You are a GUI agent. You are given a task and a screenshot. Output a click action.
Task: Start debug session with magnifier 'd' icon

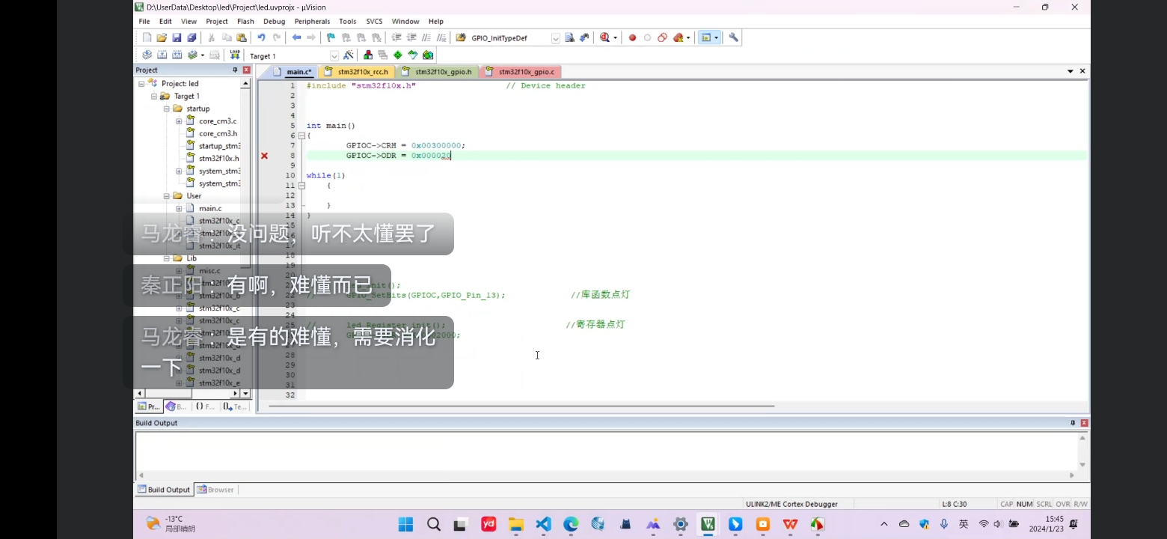point(604,37)
